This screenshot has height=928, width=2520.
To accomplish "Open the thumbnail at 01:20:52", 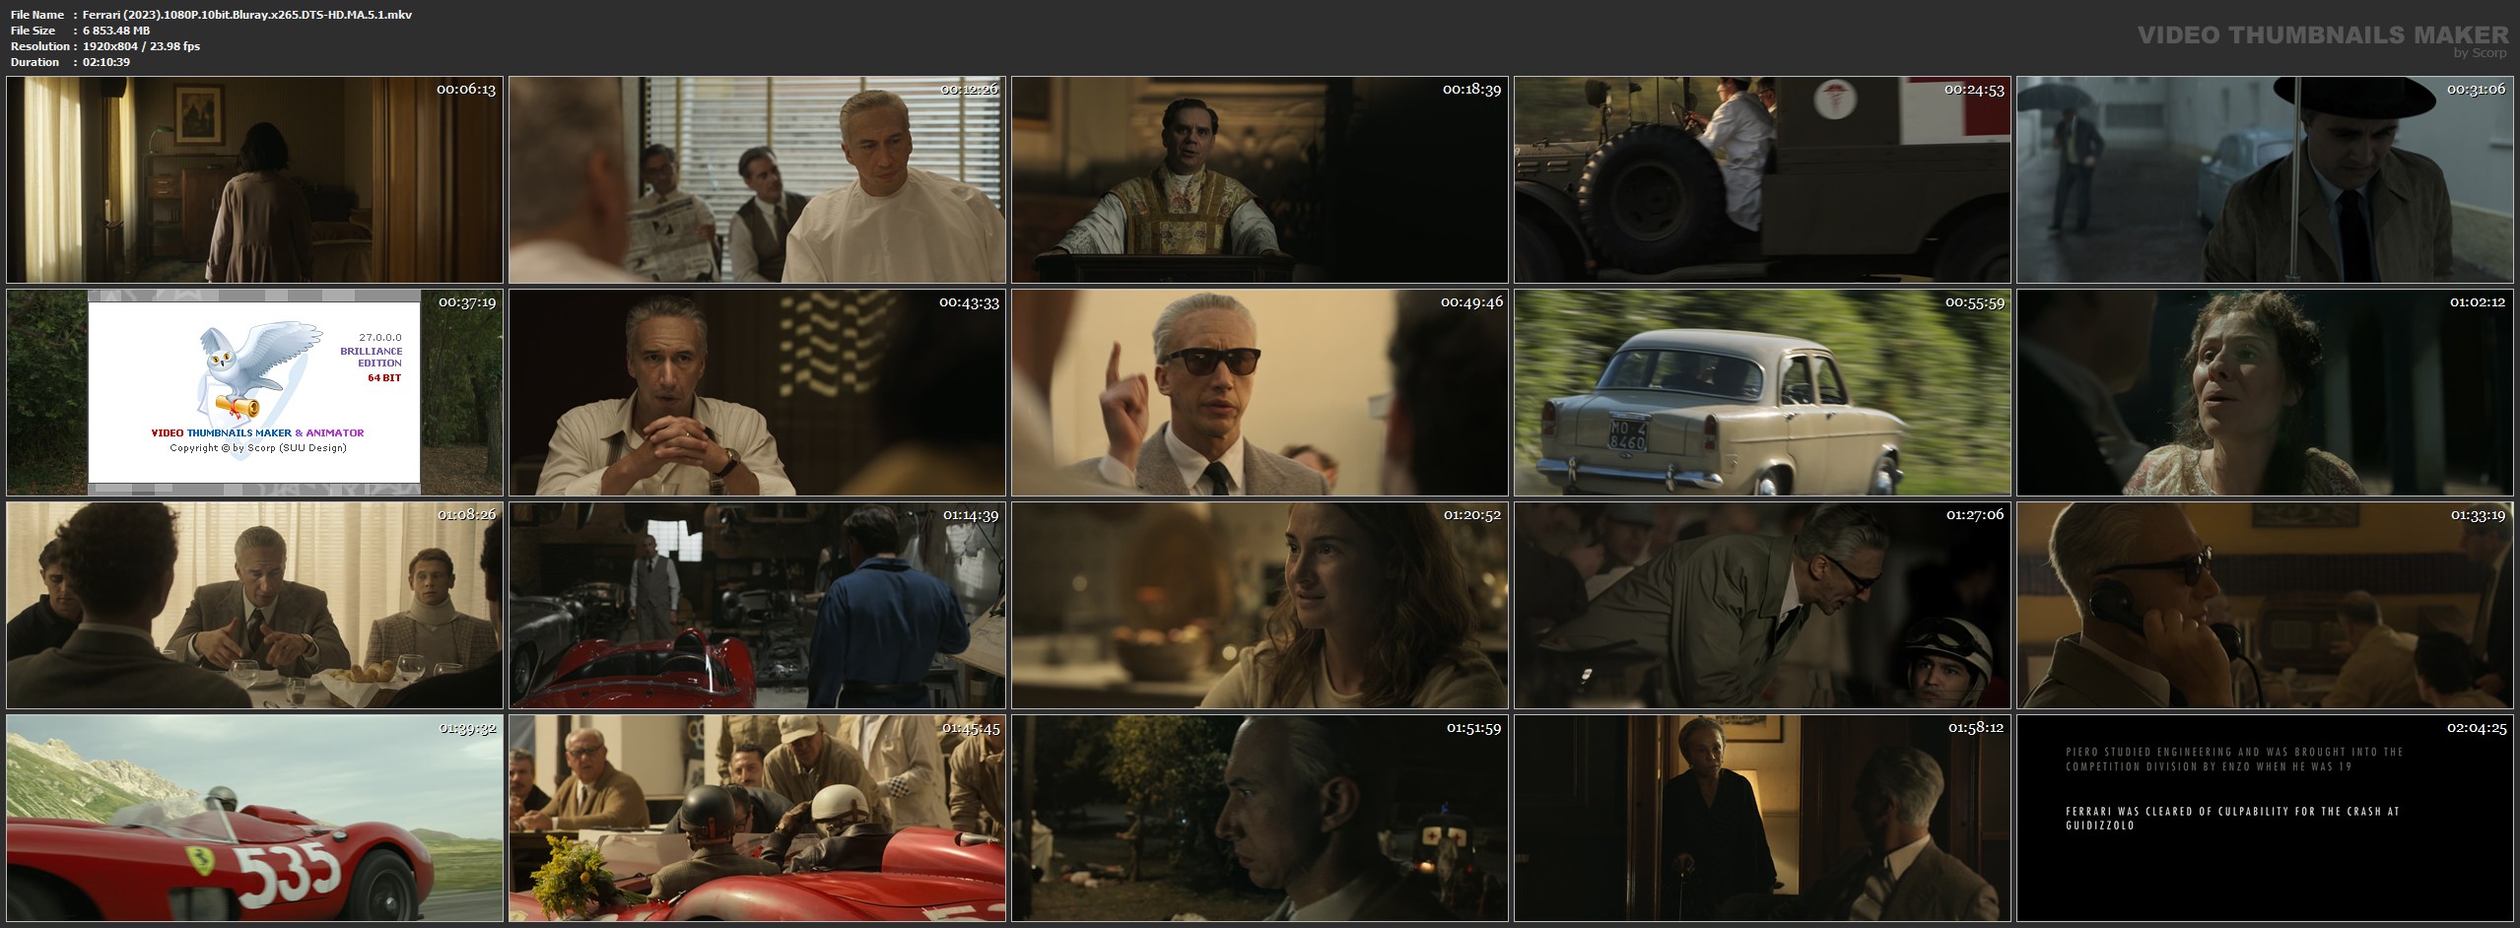I will click(x=1260, y=605).
